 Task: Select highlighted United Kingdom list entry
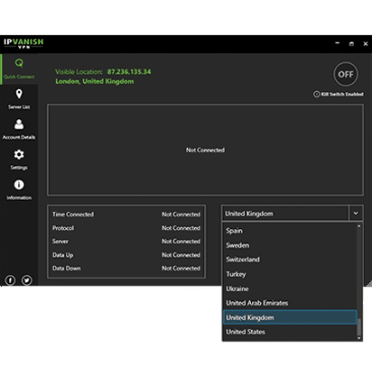click(290, 317)
